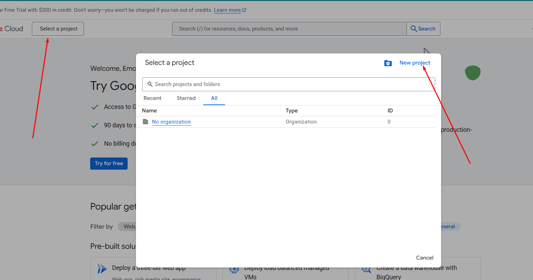Viewport: 533px width, 280px height.
Task: Click the BigQuery data warehouse icon
Action: 366,269
